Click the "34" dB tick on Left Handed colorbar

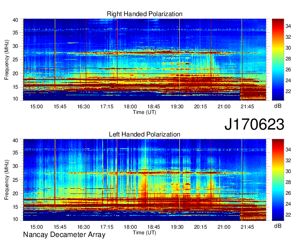tap(288, 150)
